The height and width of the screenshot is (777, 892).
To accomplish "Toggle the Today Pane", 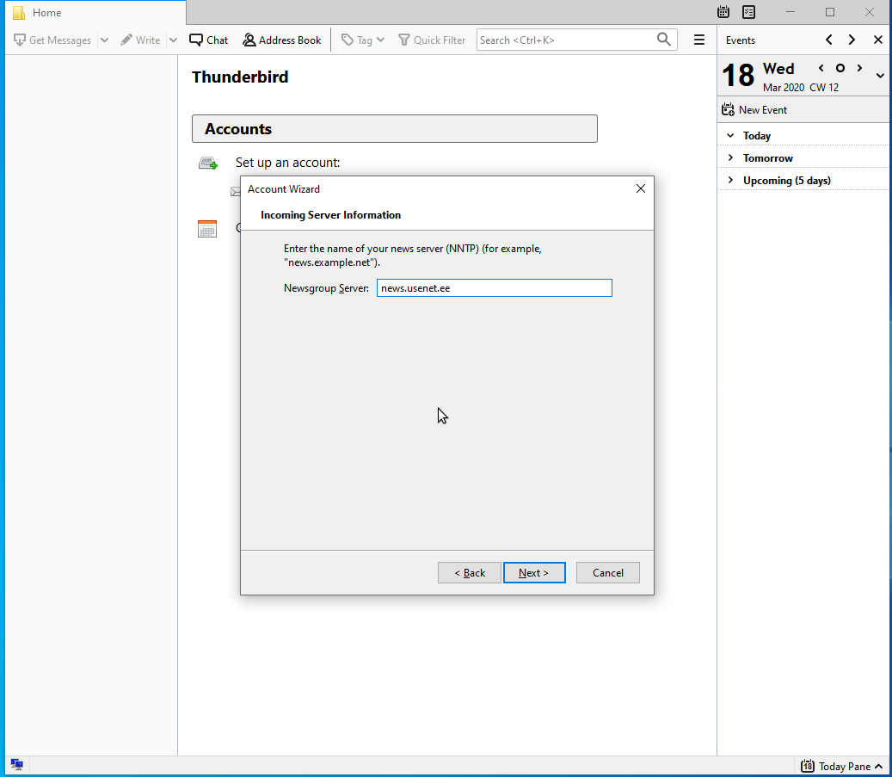I will [841, 766].
